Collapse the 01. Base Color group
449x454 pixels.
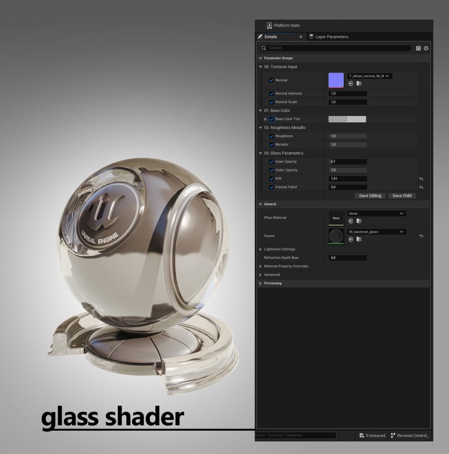tap(260, 111)
